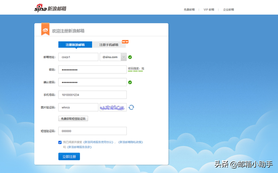Click the 免费获取短信验证码 button
The height and width of the screenshot is (173, 278).
[73, 119]
